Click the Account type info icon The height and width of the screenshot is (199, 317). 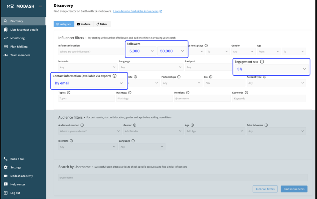pos(265,77)
